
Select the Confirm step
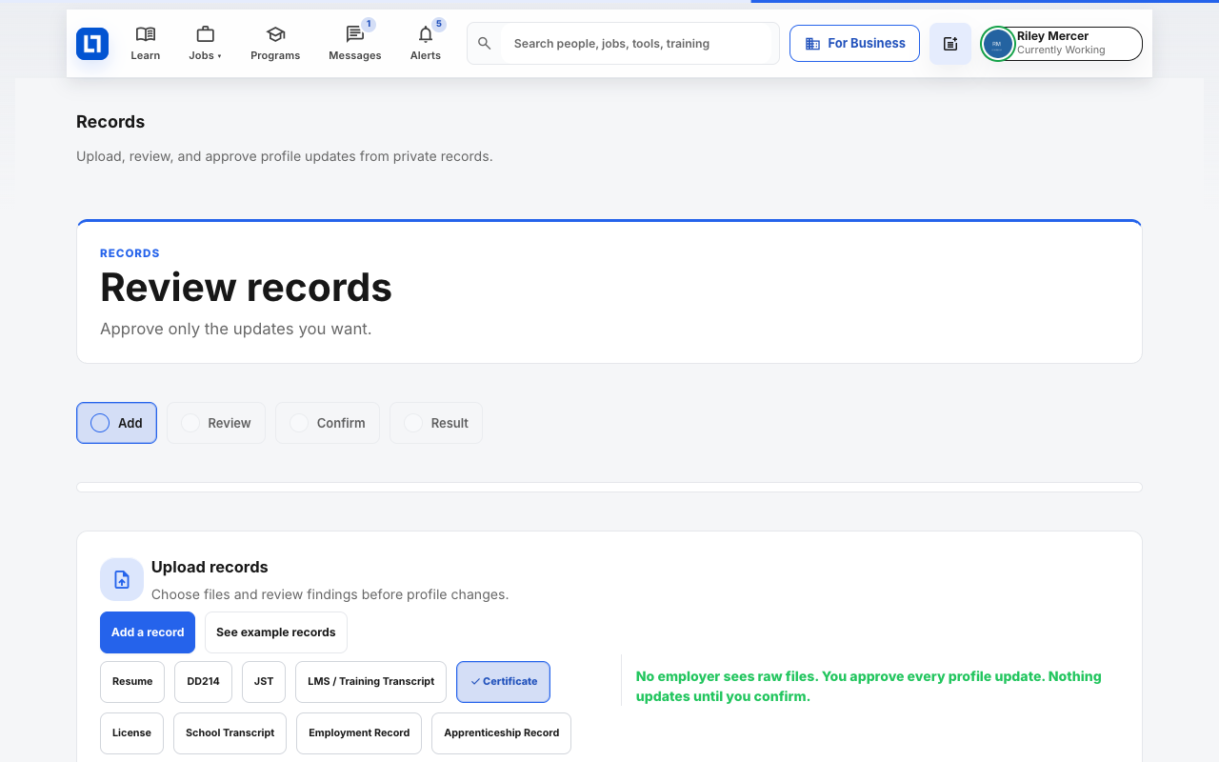[x=328, y=423]
